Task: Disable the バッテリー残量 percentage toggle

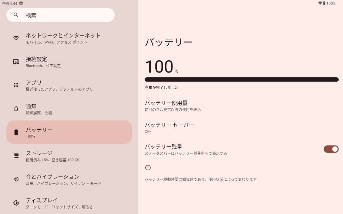Action: 331,149
